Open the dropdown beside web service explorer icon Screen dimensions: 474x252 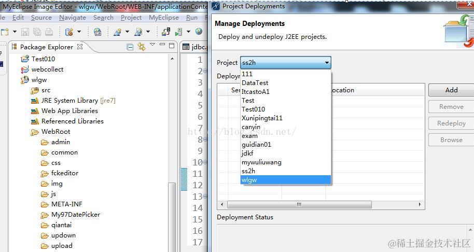pyautogui.click(x=148, y=32)
